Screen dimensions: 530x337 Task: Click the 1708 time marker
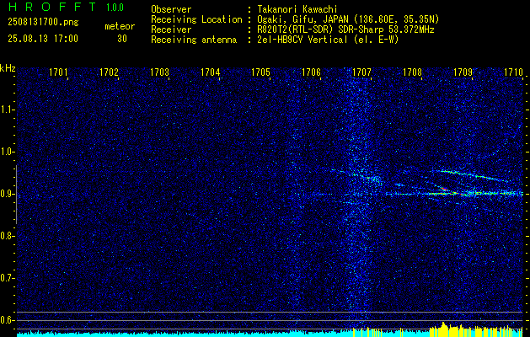pyautogui.click(x=413, y=72)
